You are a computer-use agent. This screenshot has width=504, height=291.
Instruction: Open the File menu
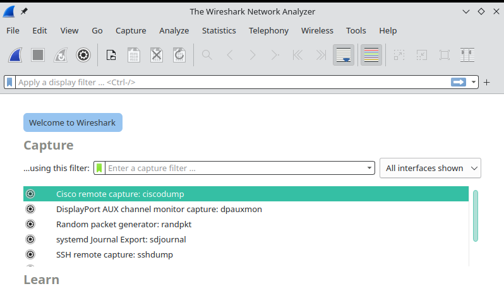(x=13, y=30)
